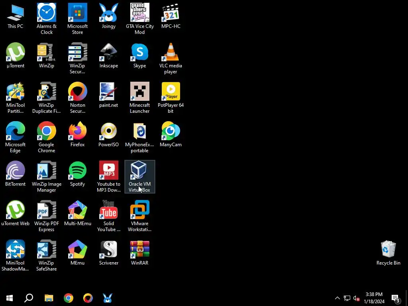
Task: Select the BitTorrent desktop icon
Action: pos(16,174)
